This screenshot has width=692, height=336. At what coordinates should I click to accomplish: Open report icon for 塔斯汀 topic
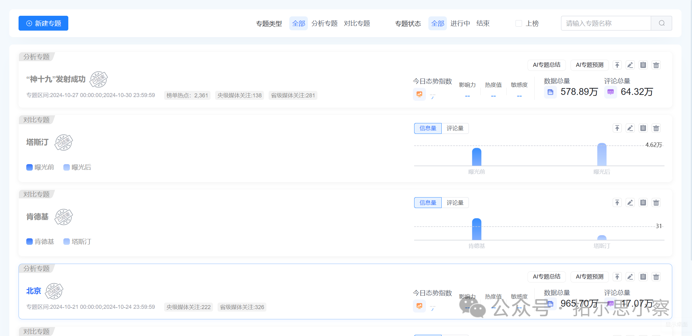click(x=643, y=128)
